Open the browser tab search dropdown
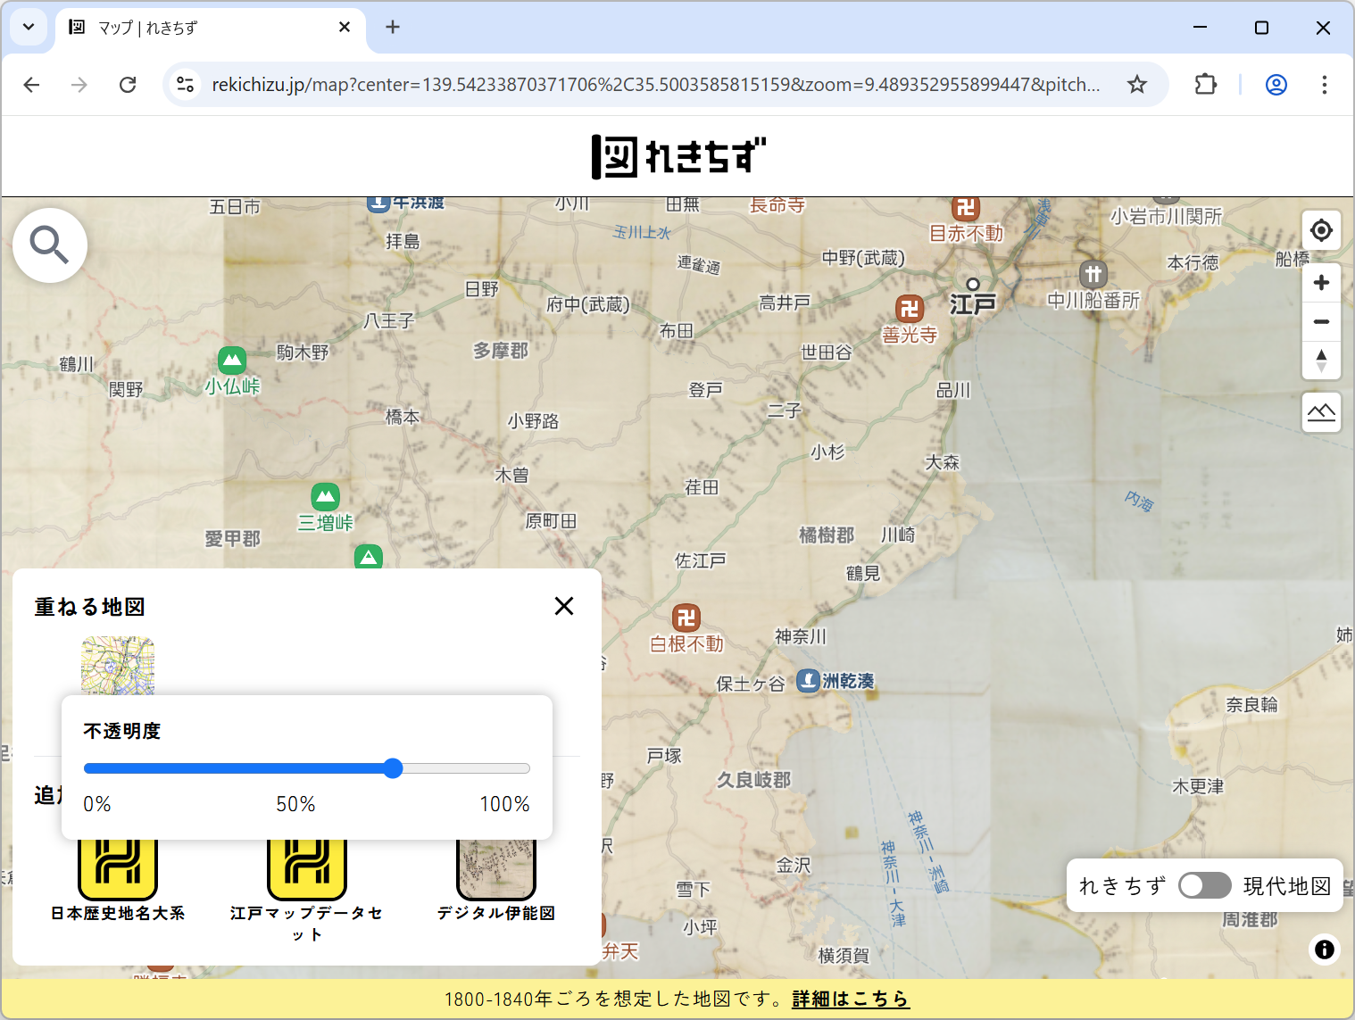The width and height of the screenshot is (1355, 1020). coord(28,27)
